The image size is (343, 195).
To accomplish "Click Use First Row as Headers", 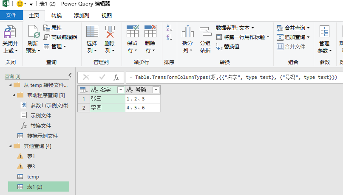I will click(243, 37).
